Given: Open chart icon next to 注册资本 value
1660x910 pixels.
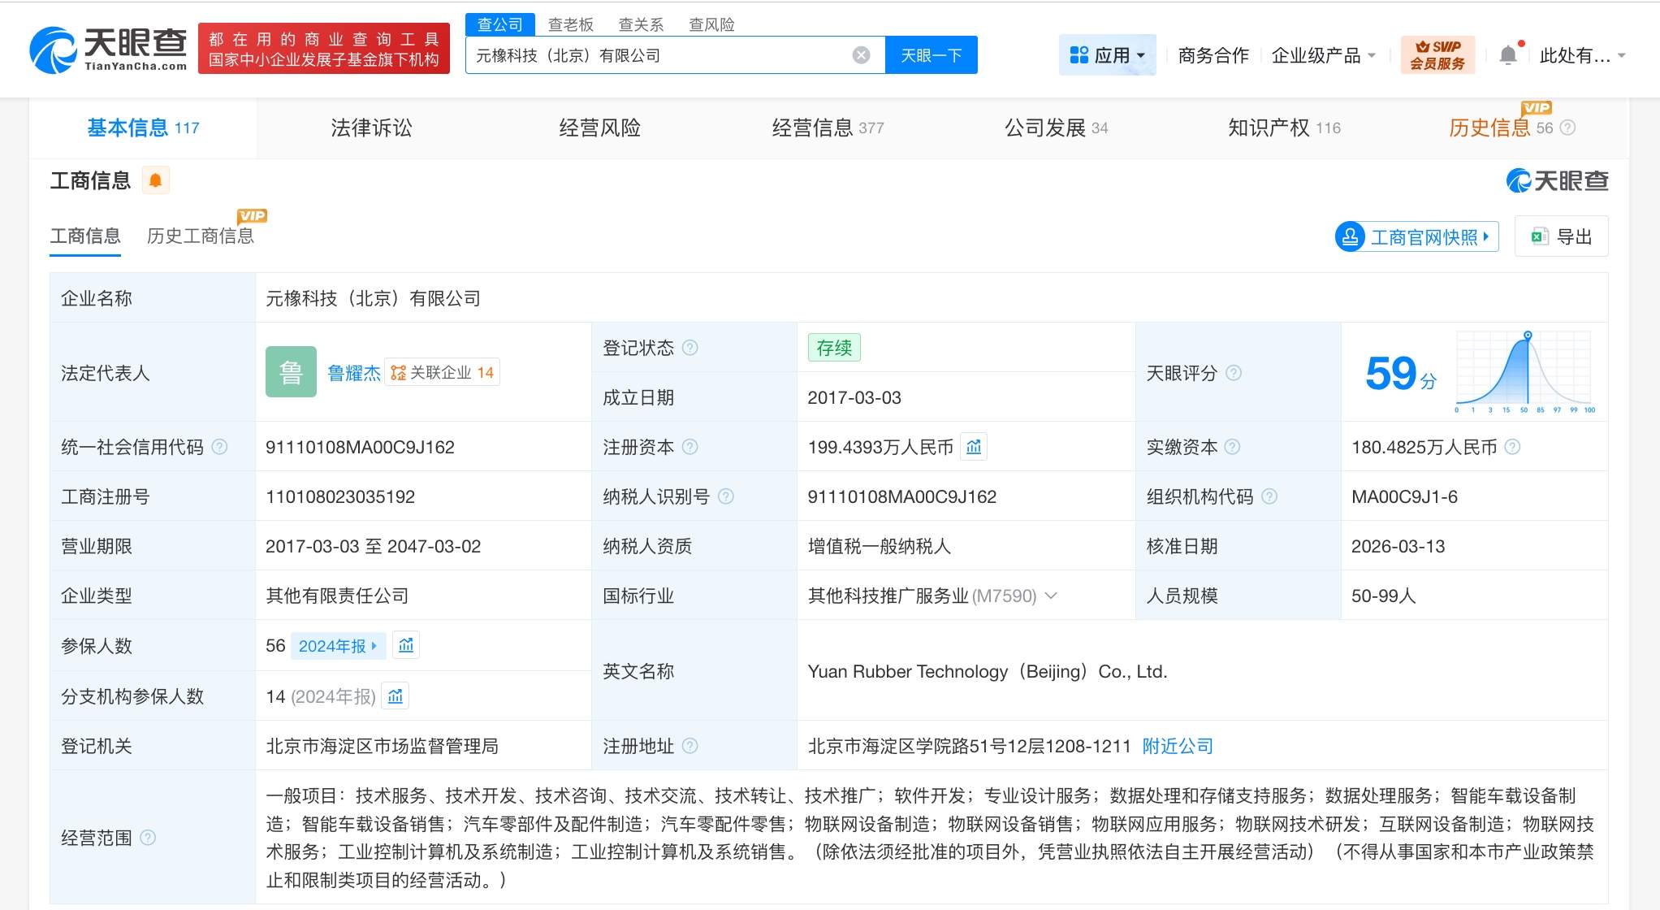Looking at the screenshot, I should (974, 447).
